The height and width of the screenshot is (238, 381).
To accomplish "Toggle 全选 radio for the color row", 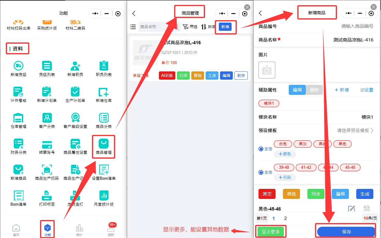I will [261, 149].
